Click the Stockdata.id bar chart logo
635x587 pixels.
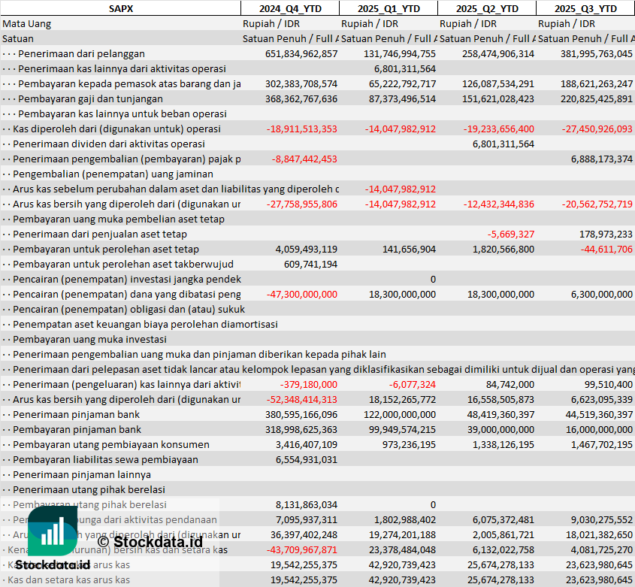point(52,531)
